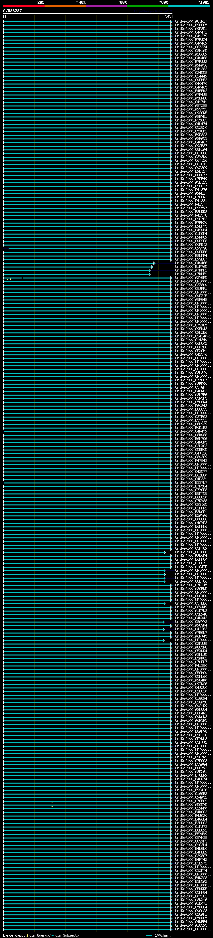Select the UniRef100_Q14240-2 label
This screenshot has height=938, width=213.
(x=193, y=336)
